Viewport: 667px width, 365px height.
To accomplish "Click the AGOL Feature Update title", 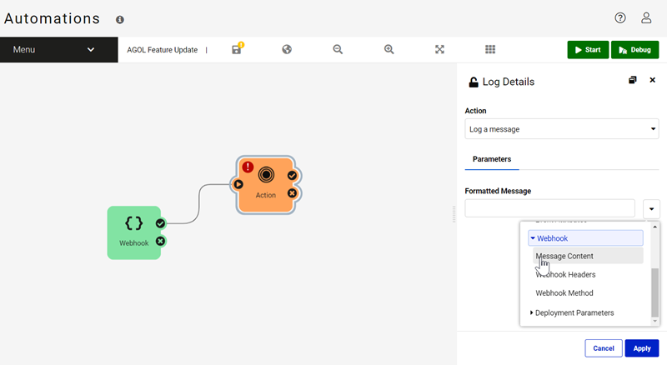I will pos(162,50).
